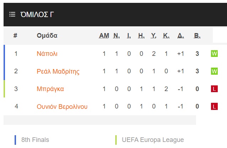The width and height of the screenshot is (227, 148).
Task: Click the Δ. goal difference header
Action: pyautogui.click(x=181, y=36)
